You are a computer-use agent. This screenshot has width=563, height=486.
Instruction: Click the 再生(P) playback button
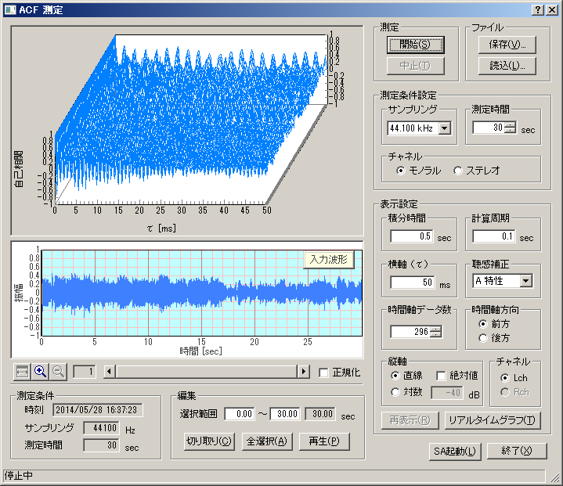(324, 441)
